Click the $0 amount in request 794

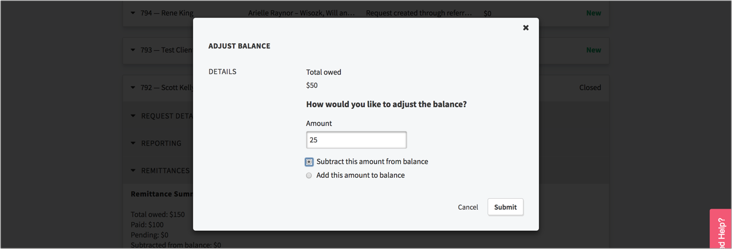487,13
